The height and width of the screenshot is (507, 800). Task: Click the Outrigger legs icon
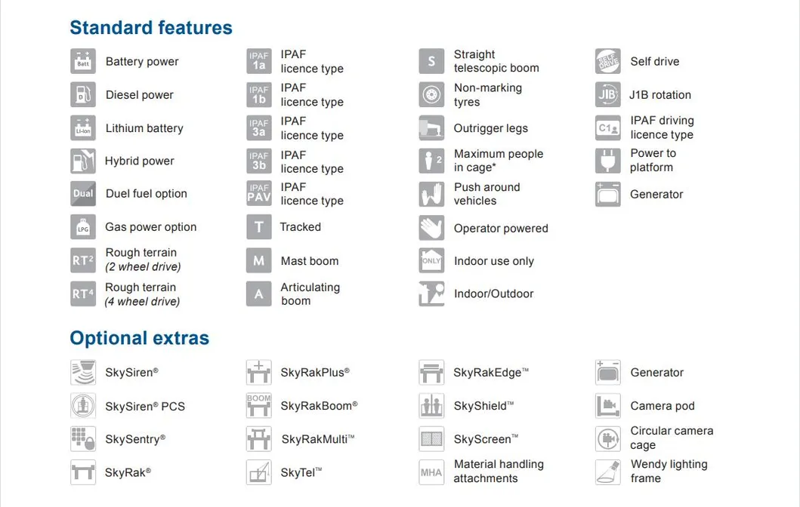click(431, 128)
